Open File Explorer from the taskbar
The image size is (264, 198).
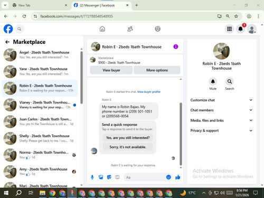tap(42, 193)
